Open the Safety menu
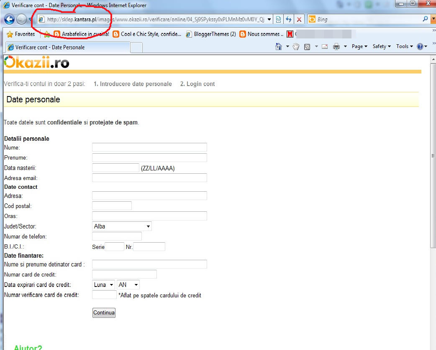Viewport: 436px width, 350px height. 382,46
